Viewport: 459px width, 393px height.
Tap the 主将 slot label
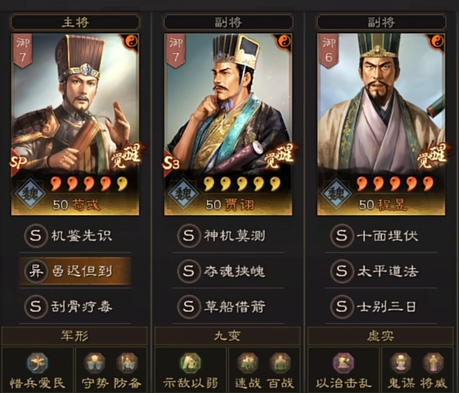point(75,22)
